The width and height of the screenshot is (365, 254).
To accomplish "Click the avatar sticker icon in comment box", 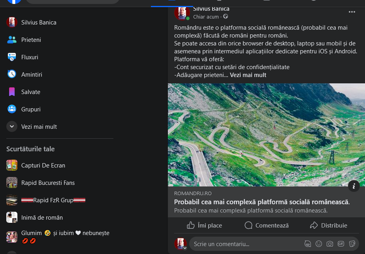I will pos(308,244).
